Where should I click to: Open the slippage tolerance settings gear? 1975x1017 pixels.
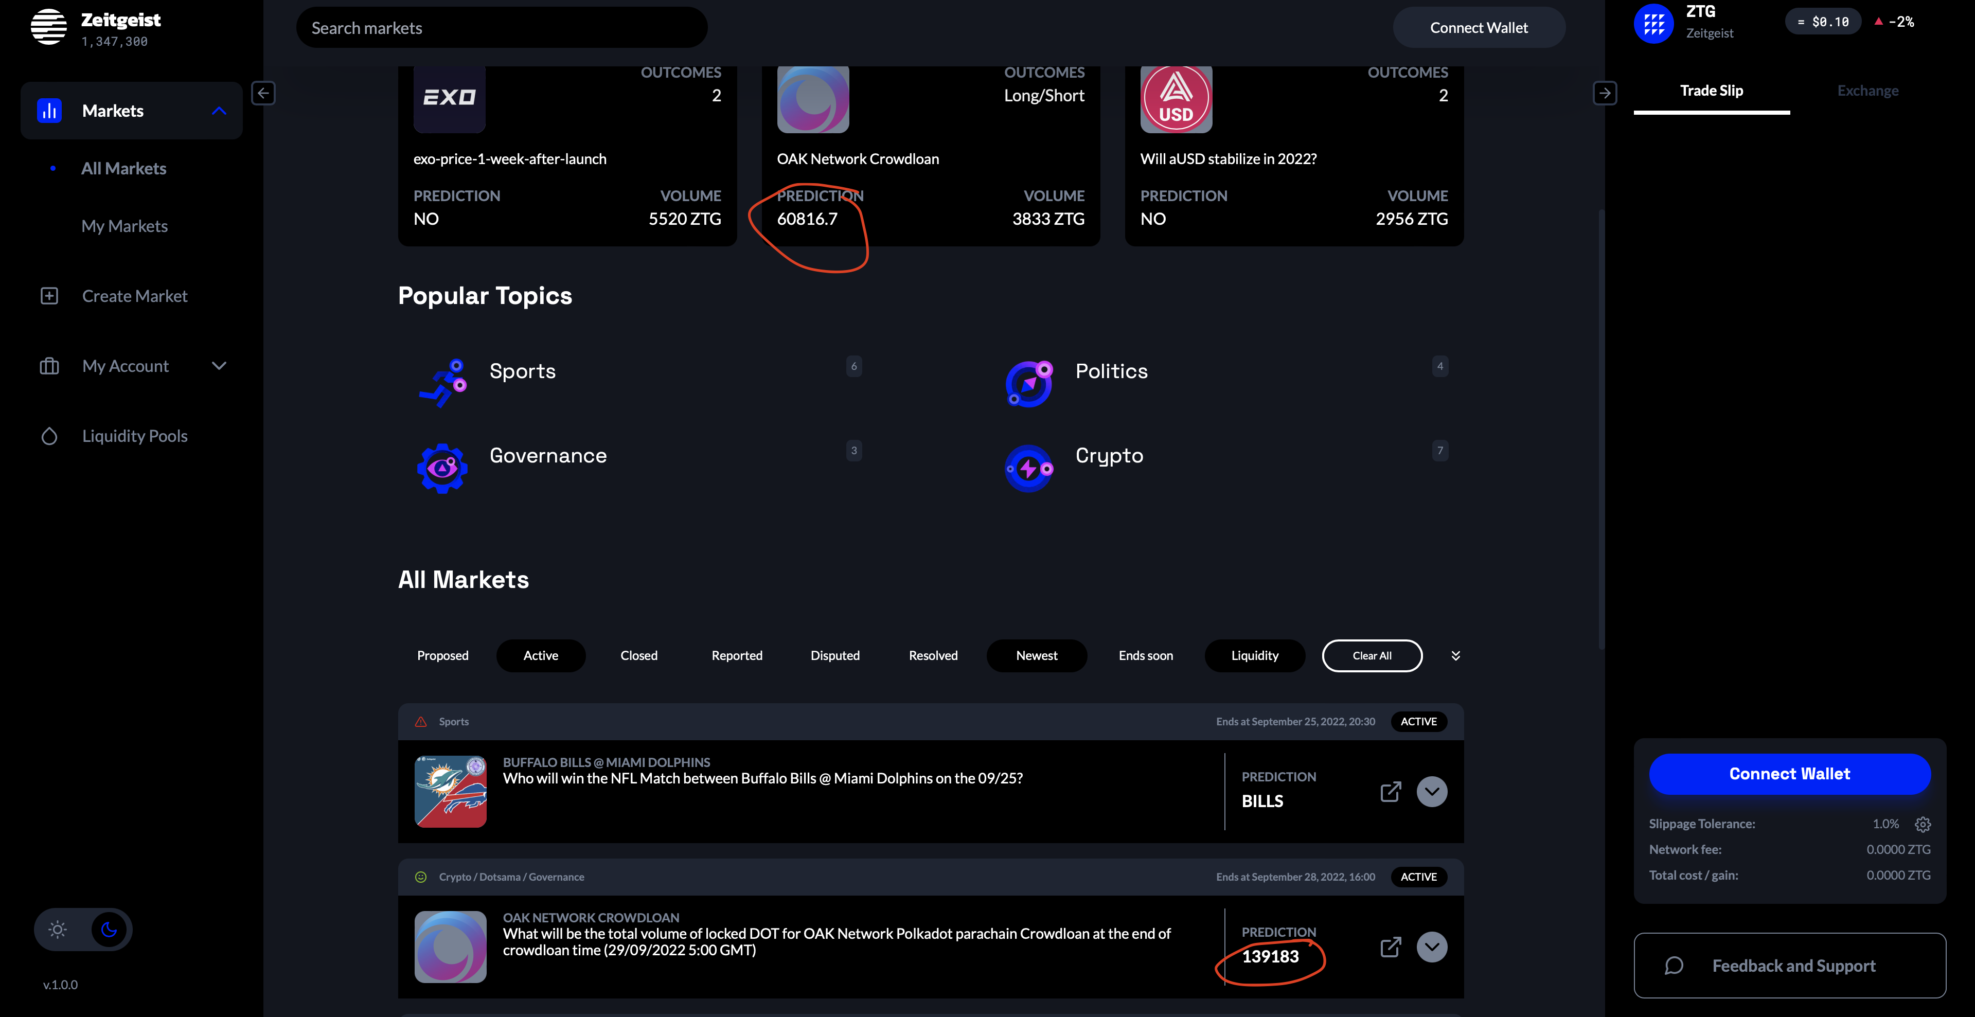pyautogui.click(x=1924, y=824)
